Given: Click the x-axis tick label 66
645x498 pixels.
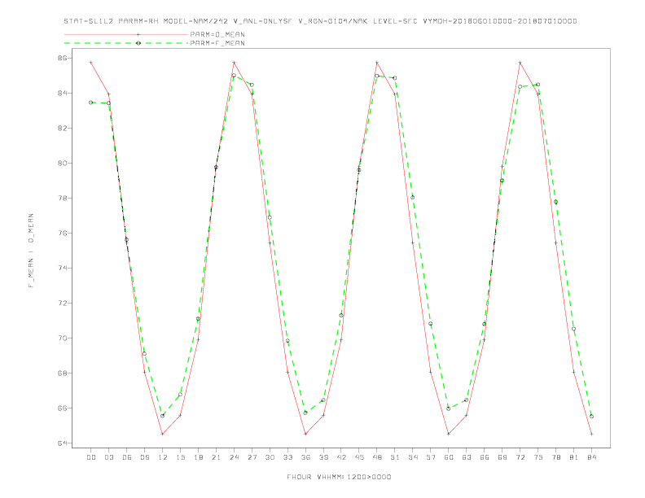Looking at the screenshot, I should (485, 457).
